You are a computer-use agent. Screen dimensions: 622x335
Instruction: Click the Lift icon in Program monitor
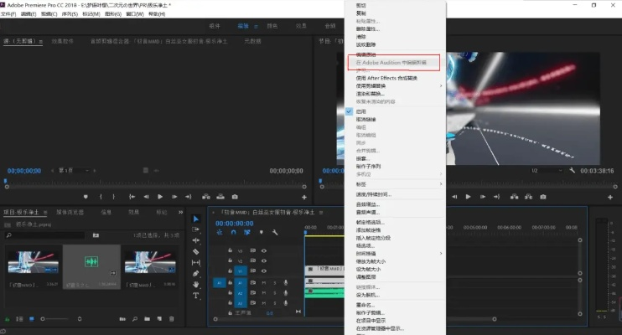click(x=514, y=197)
